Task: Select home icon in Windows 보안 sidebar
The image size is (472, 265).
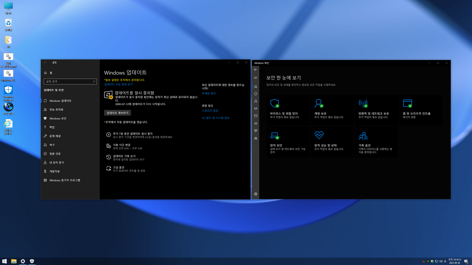Action: [x=256, y=87]
